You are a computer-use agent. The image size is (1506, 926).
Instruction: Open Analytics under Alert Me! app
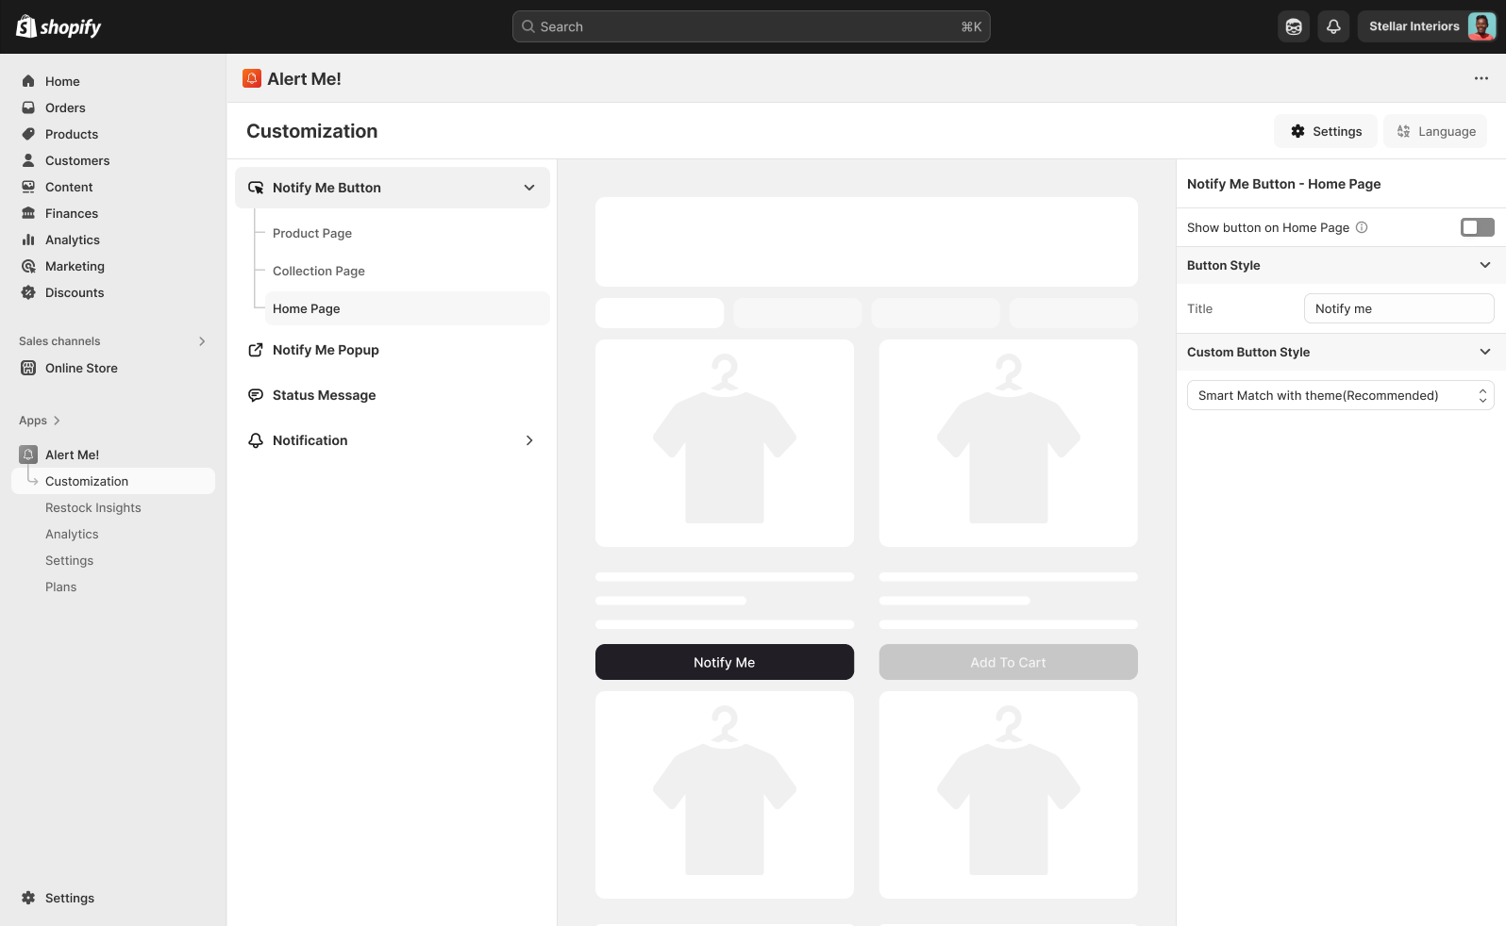[72, 534]
